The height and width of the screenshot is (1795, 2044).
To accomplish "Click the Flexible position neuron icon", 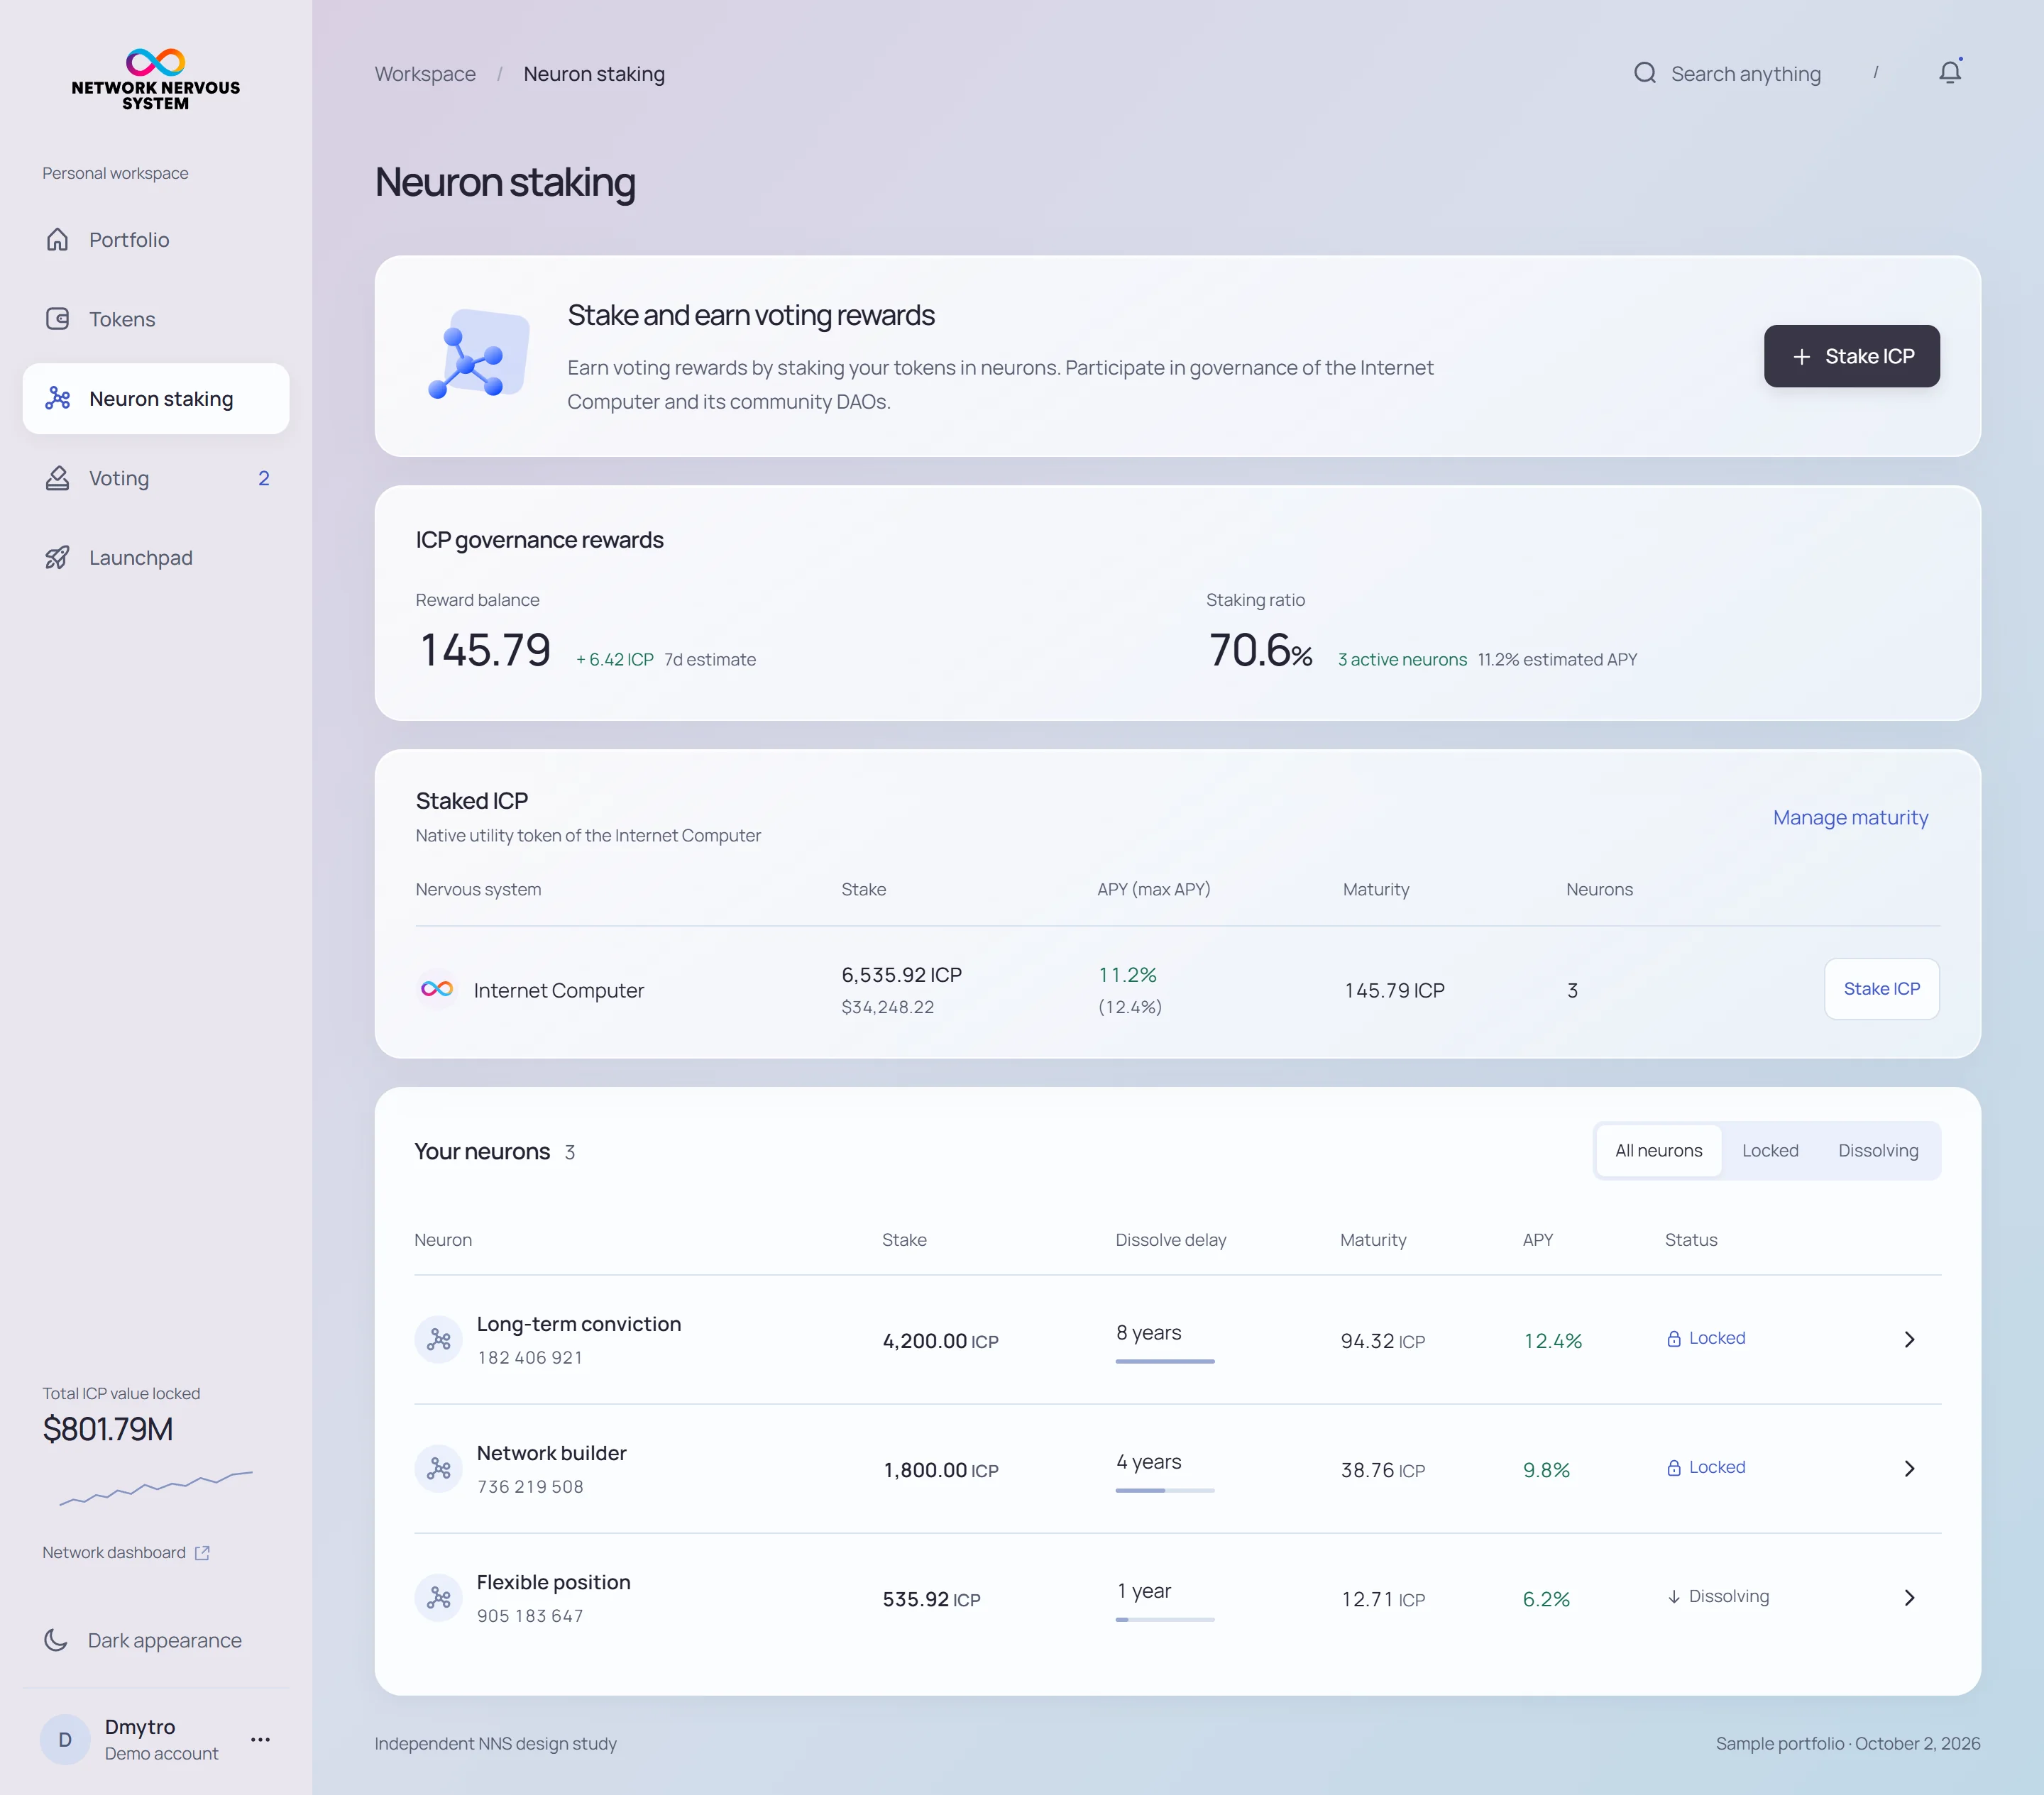I will [438, 1597].
